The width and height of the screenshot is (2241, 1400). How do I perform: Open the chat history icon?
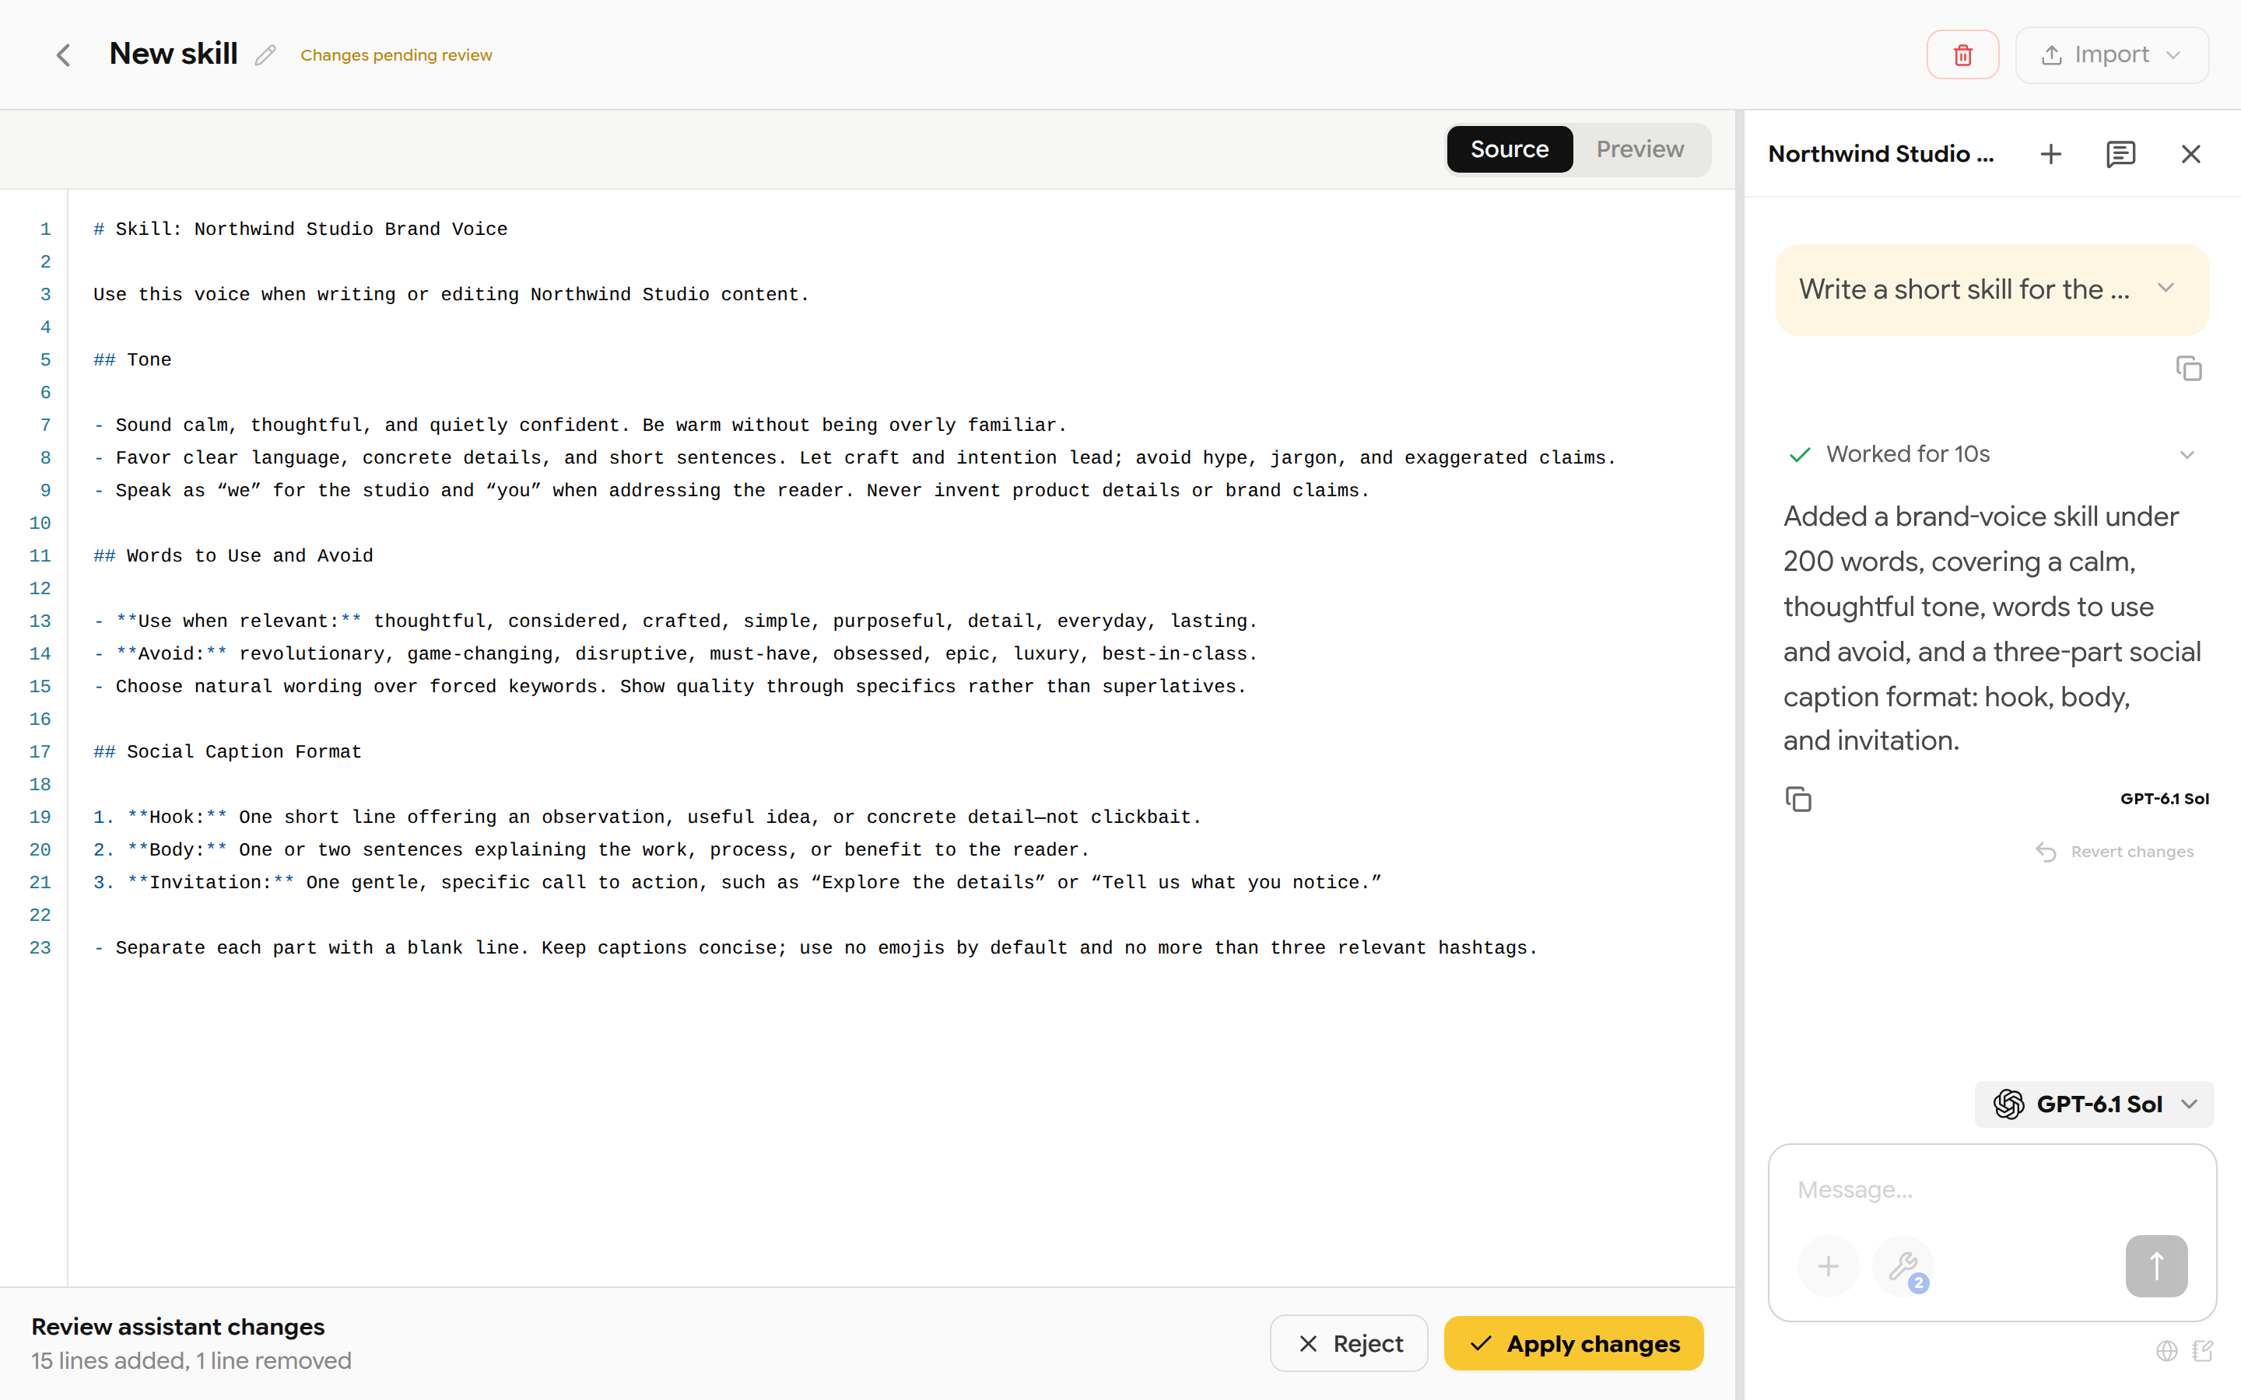pos(2120,154)
